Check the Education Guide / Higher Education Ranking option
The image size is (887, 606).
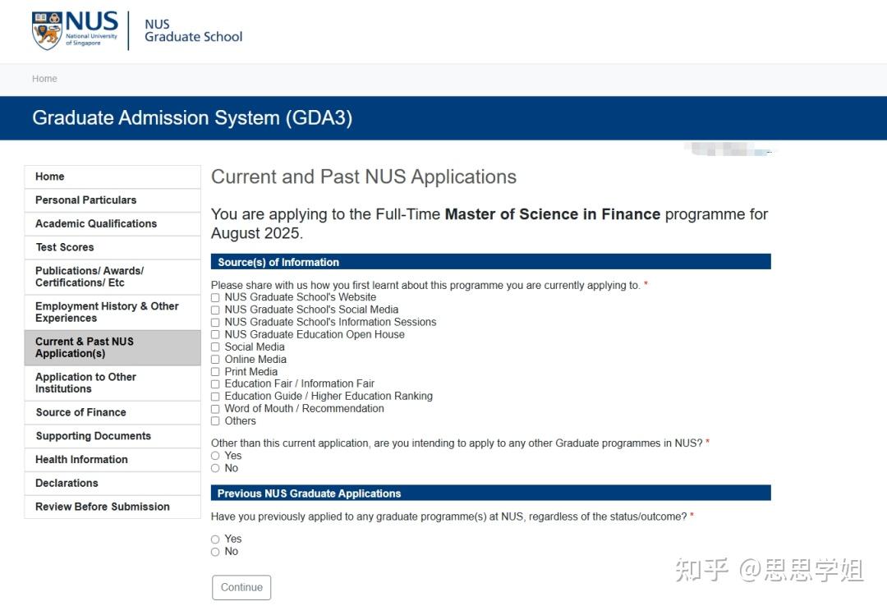coord(214,396)
